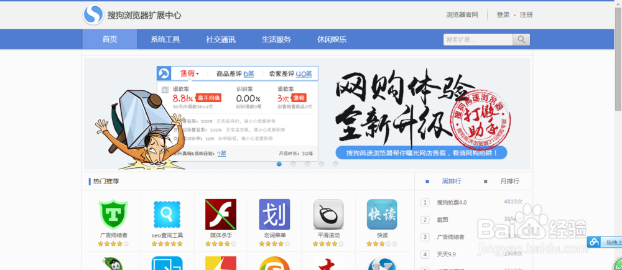622x270 pixels.
Task: Open the 媒体杀手 Flash-blocker icon
Action: 221,215
